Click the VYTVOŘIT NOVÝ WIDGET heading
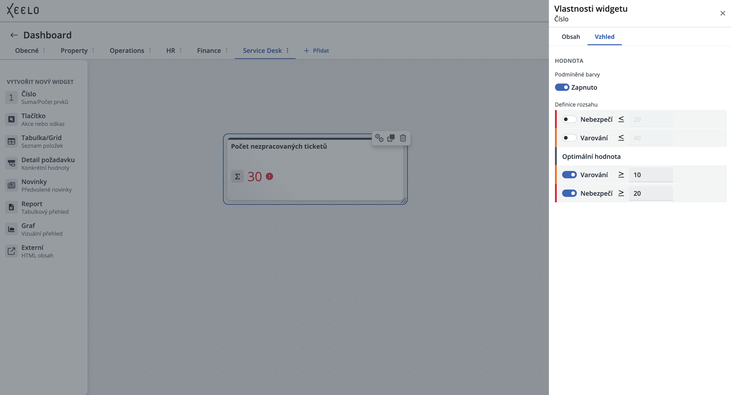Image resolution: width=731 pixels, height=395 pixels. pyautogui.click(x=40, y=82)
